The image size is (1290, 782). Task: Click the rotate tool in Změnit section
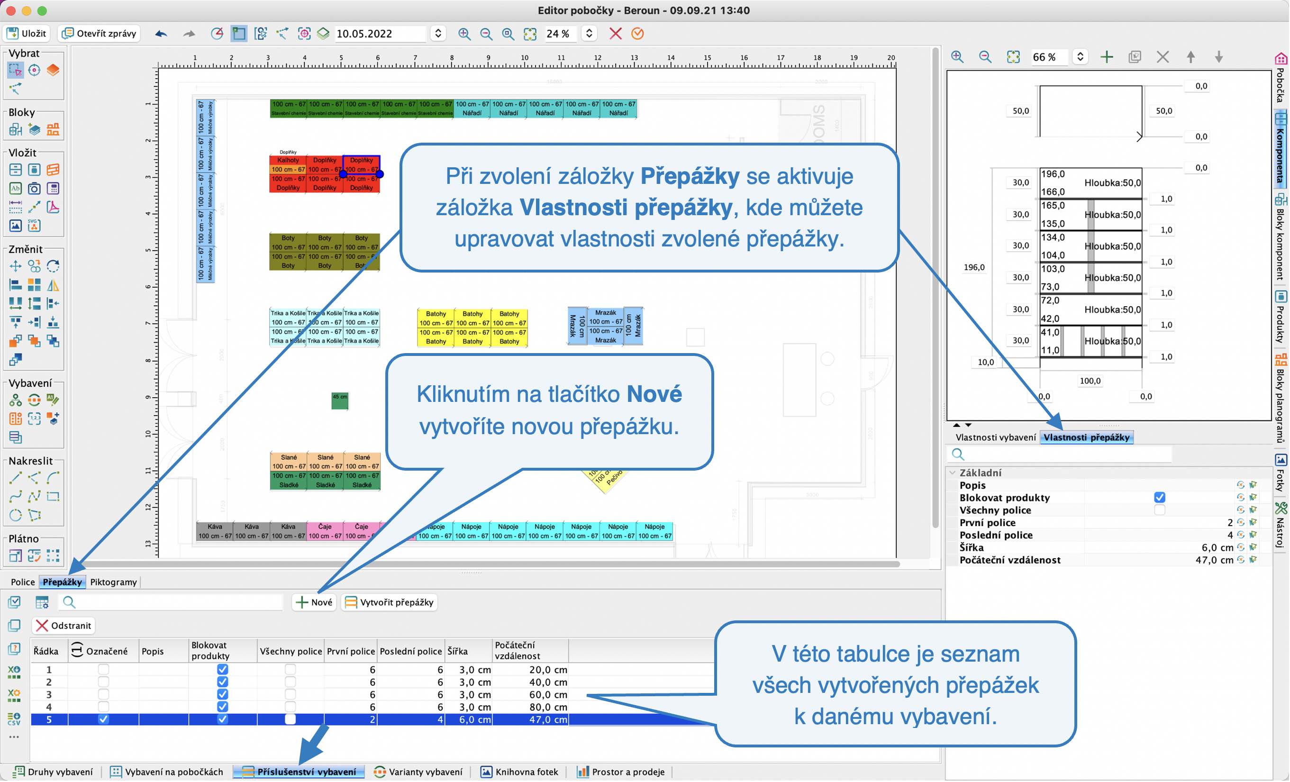(53, 266)
